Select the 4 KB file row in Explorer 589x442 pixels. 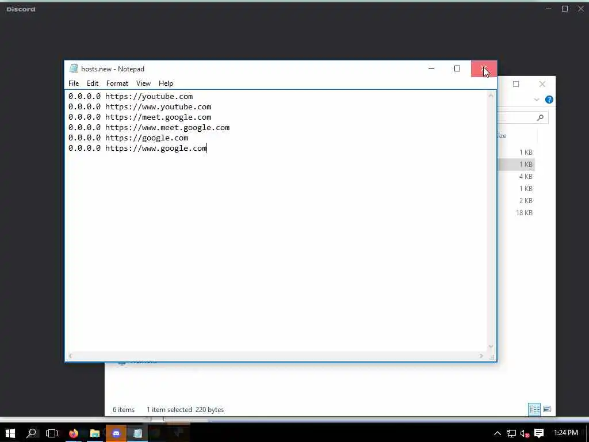click(517, 177)
